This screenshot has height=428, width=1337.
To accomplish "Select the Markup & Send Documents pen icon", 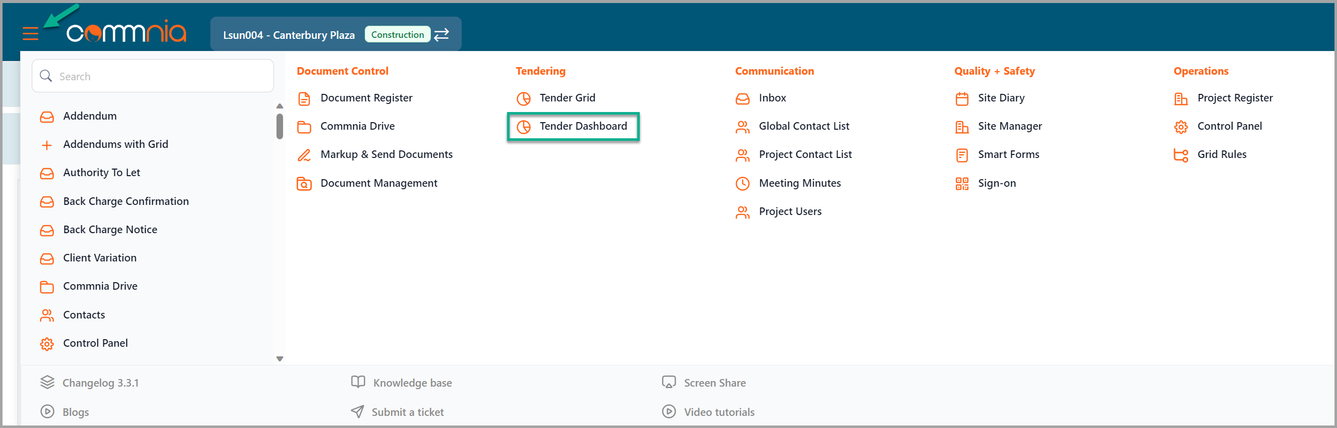I will click(x=305, y=155).
